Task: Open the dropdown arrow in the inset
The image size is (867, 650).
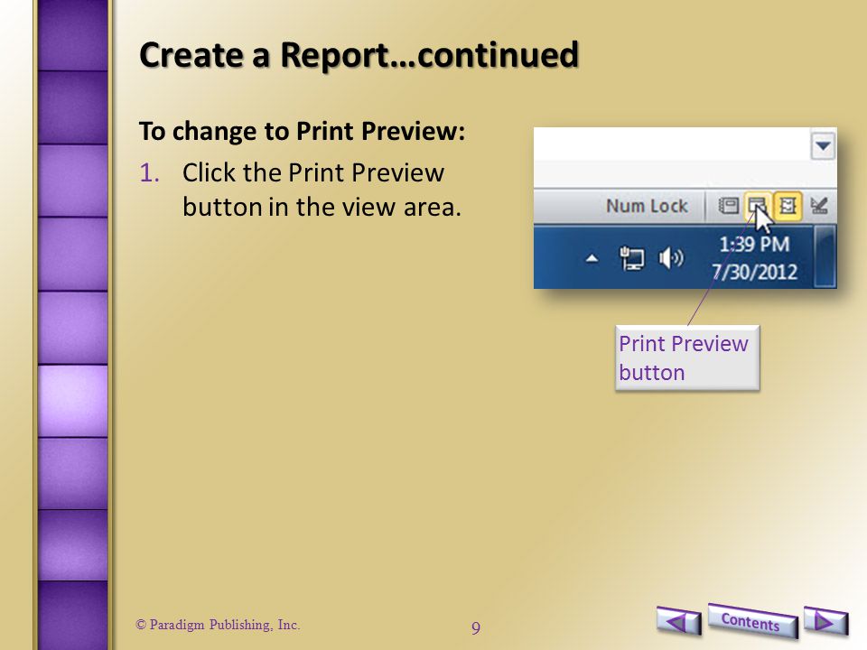Action: point(823,146)
